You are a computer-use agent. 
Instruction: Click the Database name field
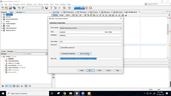click(x=91, y=35)
